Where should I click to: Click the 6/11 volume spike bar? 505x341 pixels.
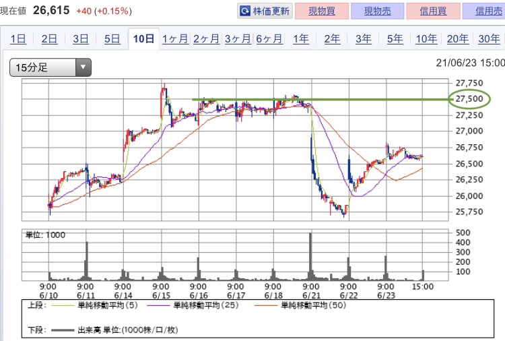click(x=87, y=261)
